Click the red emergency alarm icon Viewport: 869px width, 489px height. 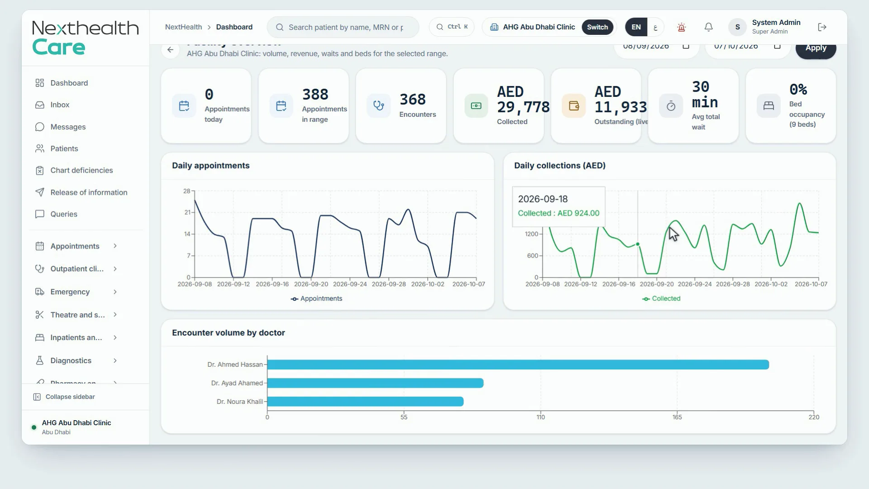pos(681,27)
